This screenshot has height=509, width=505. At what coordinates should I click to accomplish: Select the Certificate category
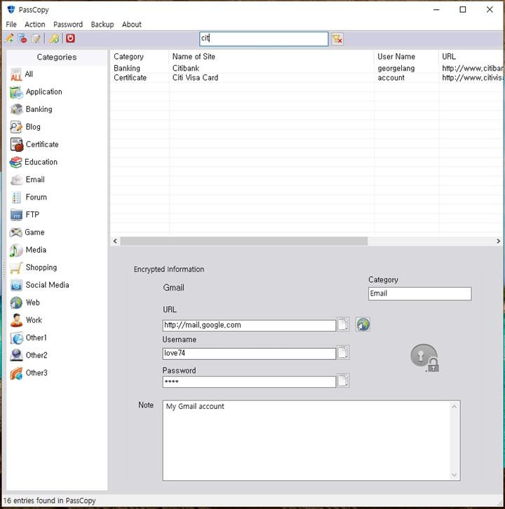click(34, 144)
